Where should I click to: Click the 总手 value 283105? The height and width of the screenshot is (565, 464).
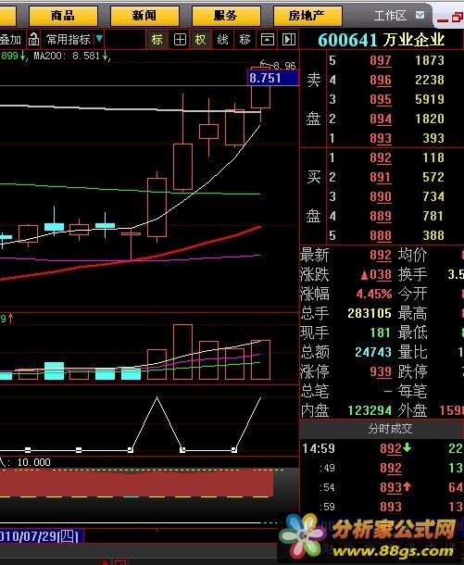tap(370, 313)
